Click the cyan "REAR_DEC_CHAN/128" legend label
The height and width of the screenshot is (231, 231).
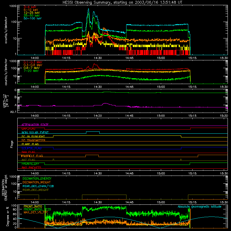[38, 186]
